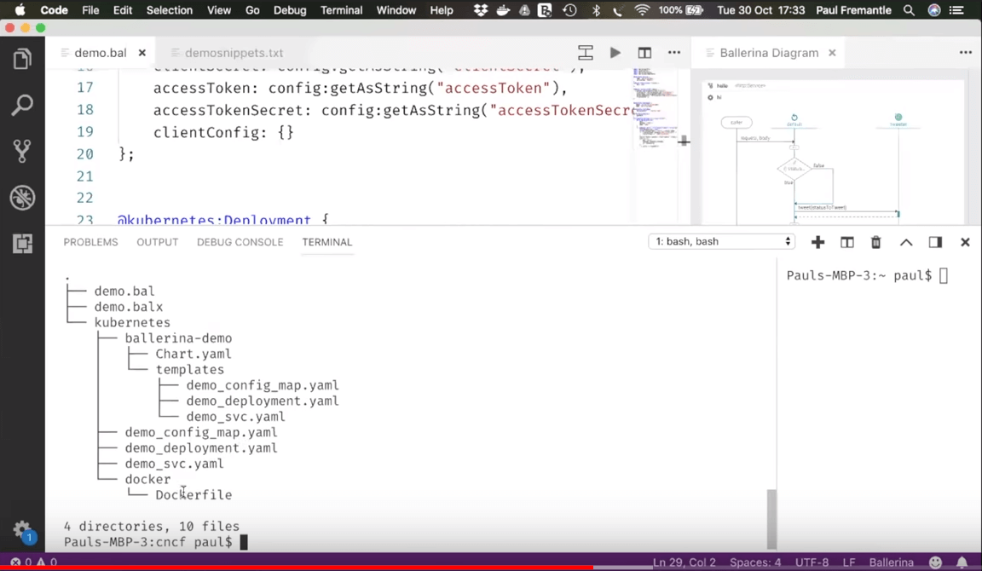The height and width of the screenshot is (571, 982).
Task: Open the Selection menu
Action: tap(169, 10)
